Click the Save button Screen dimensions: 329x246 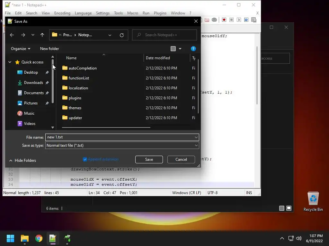(x=149, y=160)
